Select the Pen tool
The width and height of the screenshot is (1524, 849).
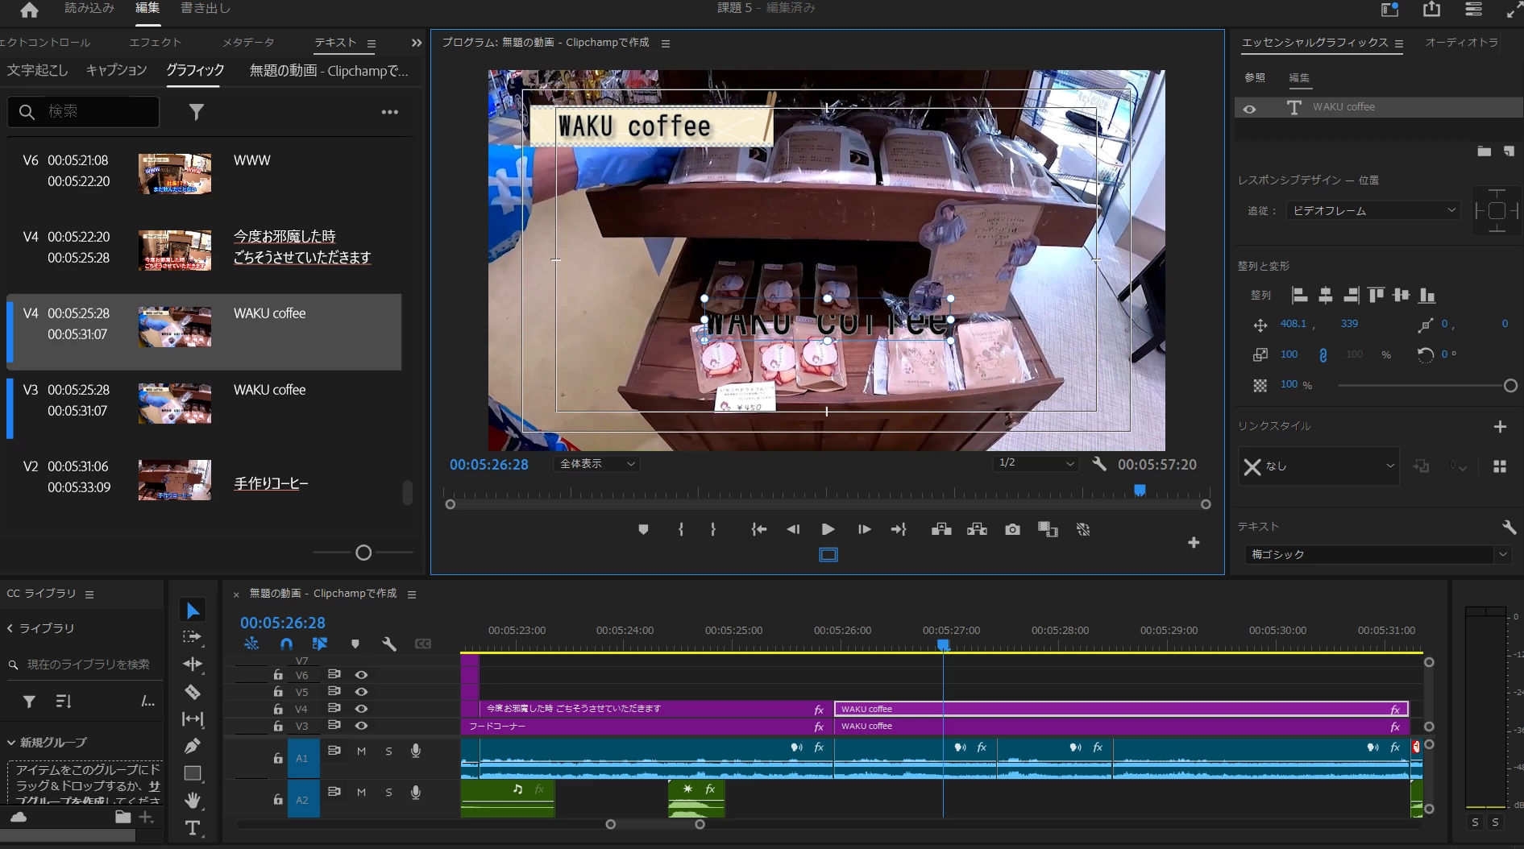pyautogui.click(x=192, y=746)
